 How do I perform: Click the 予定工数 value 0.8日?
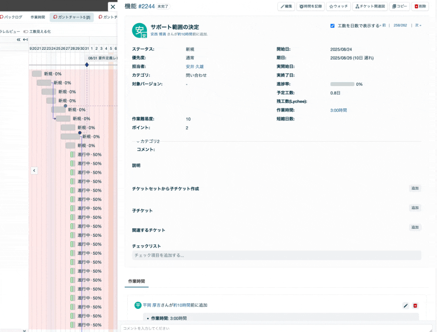coord(335,93)
